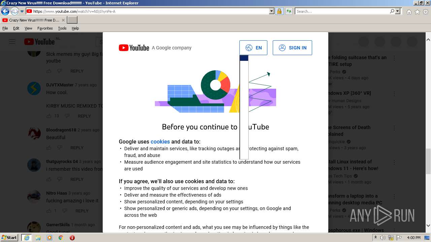Dislike Nitro Haas's comment
431x242 pixels.
[x=65, y=211]
